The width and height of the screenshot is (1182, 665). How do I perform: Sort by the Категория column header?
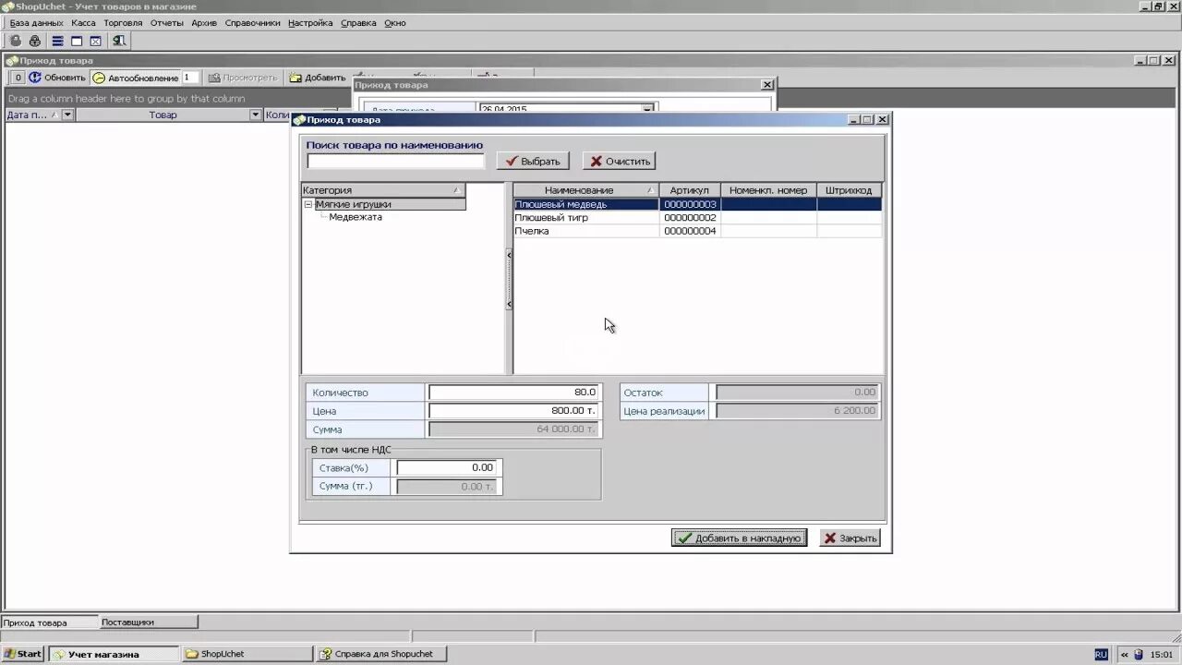click(x=383, y=190)
